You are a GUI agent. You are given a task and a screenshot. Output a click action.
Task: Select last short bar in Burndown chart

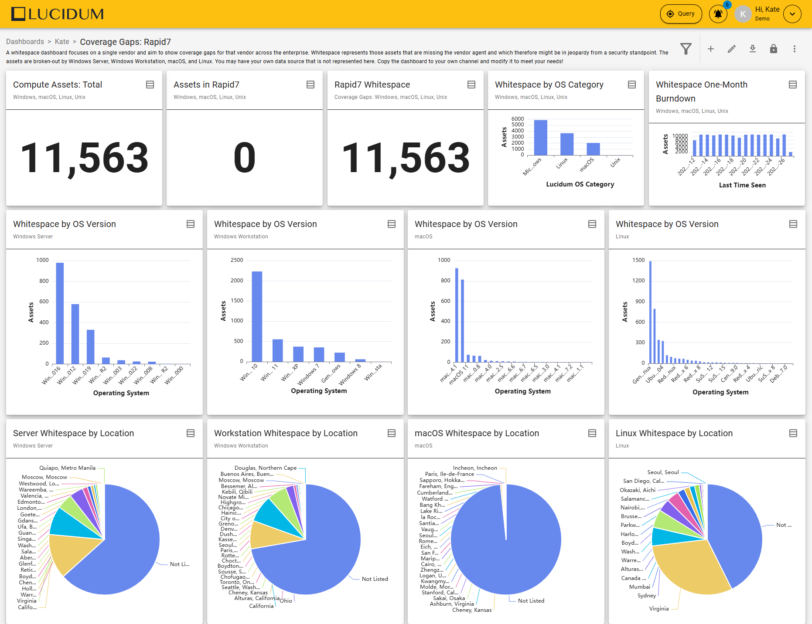coord(791,154)
